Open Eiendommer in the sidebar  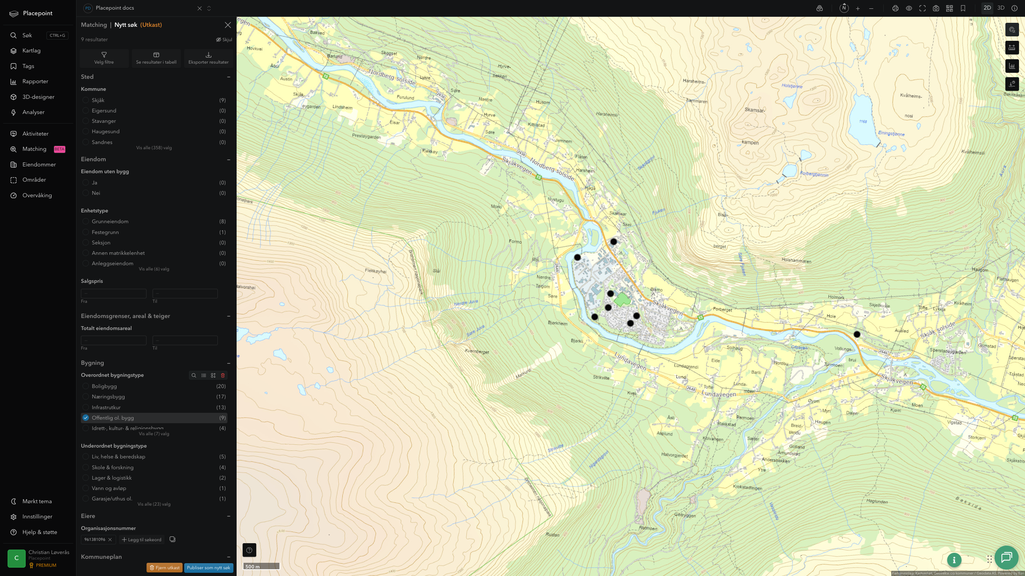[38, 164]
